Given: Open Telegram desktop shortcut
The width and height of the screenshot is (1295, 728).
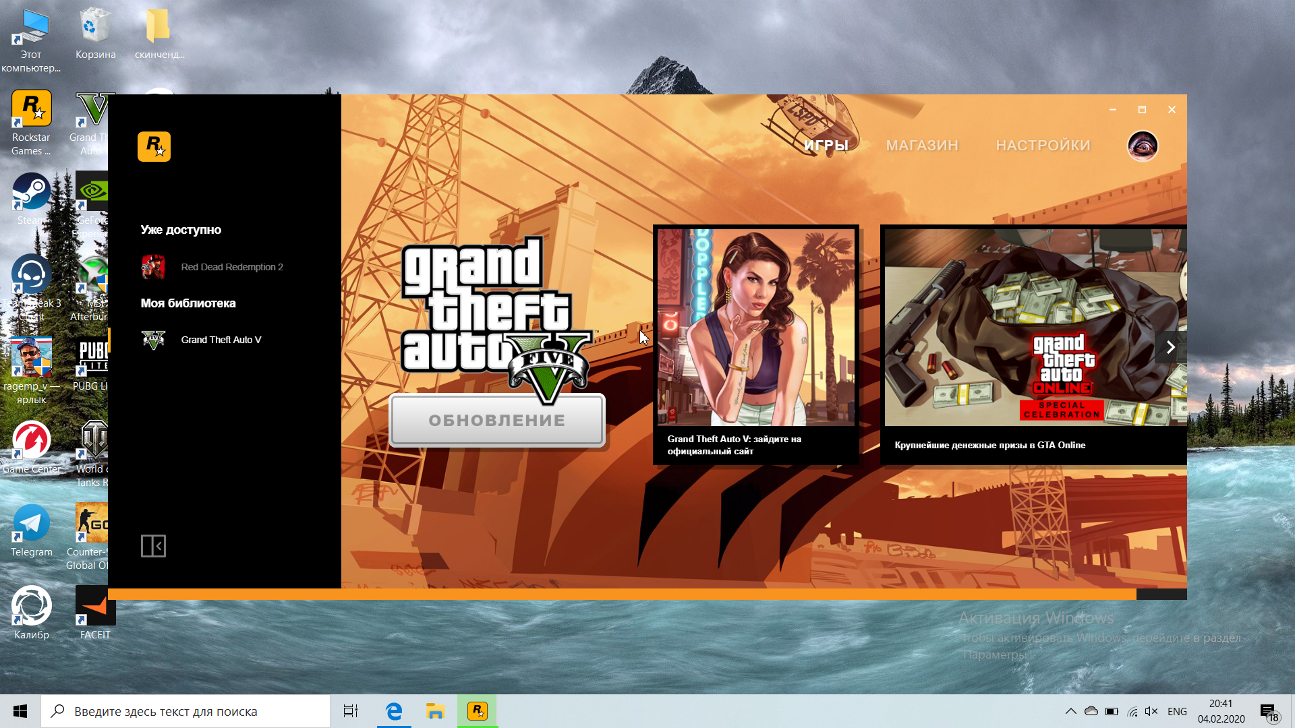Looking at the screenshot, I should tap(31, 530).
